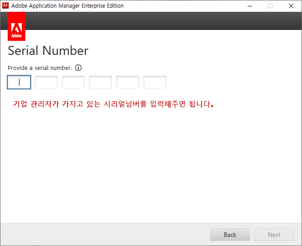Image resolution: width=302 pixels, height=246 pixels.
Task: Click the Adobe title bar app icon
Action: click(5, 5)
